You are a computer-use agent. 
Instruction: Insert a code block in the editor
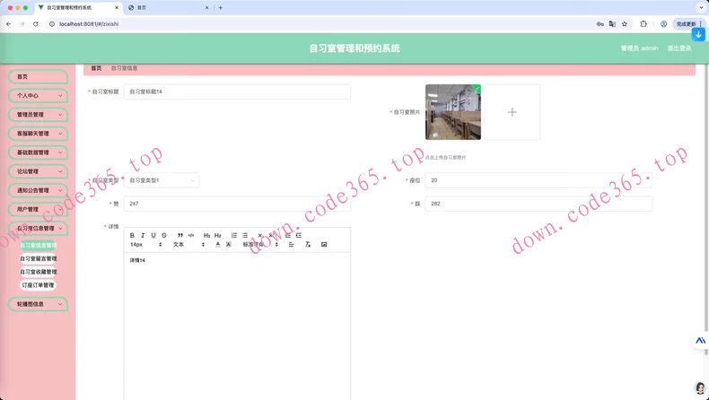[191, 235]
